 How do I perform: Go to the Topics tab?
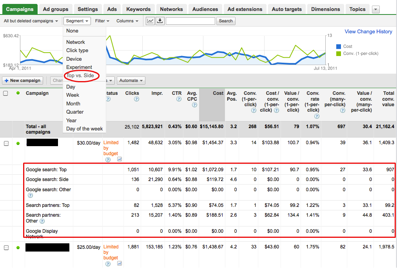357,9
